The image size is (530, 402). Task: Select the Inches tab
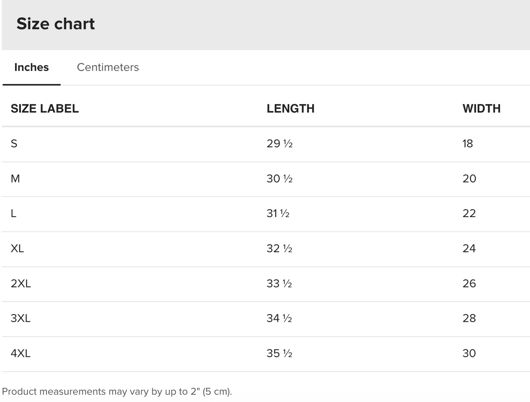[32, 67]
